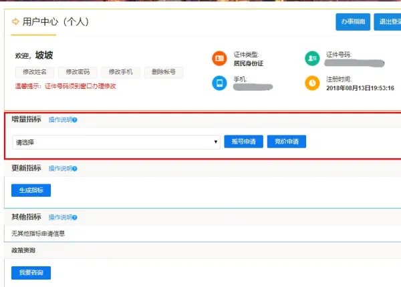Image resolution: width=401 pixels, height=287 pixels.
Task: Click the 增量指标 section heading
Action: point(26,119)
